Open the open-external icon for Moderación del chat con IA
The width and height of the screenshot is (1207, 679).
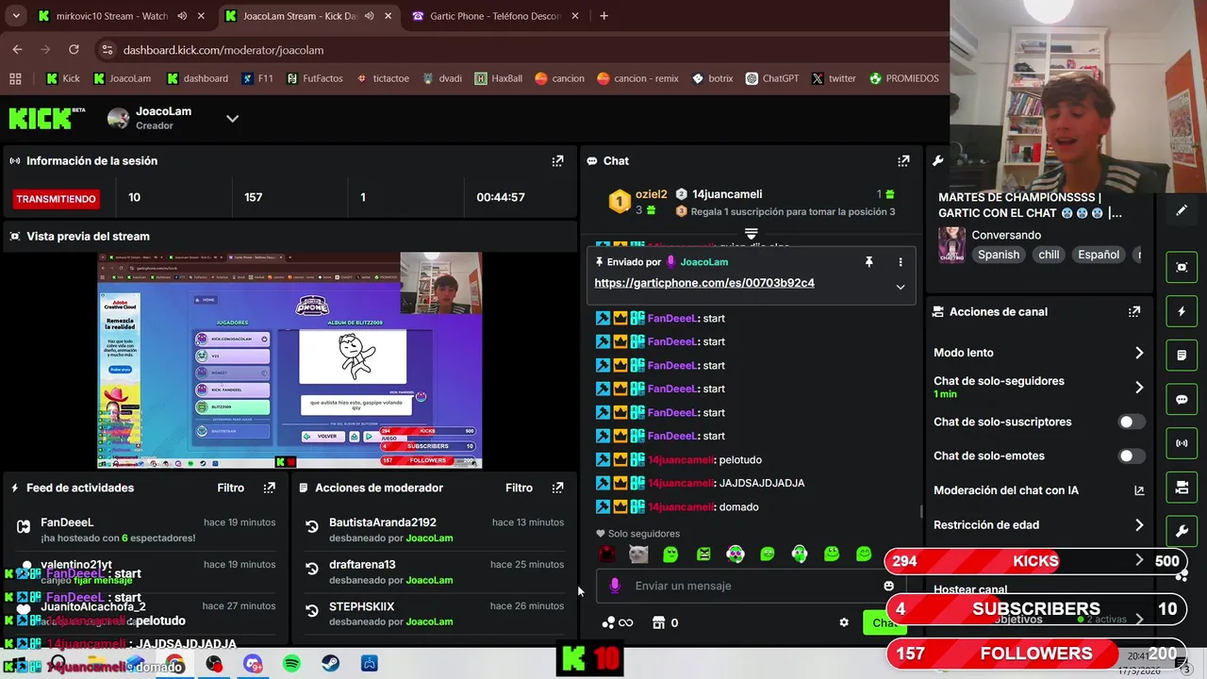(1139, 490)
